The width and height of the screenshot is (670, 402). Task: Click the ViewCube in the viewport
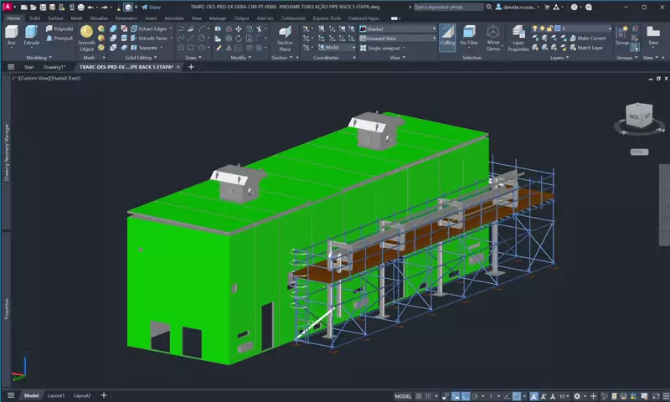pos(639,116)
